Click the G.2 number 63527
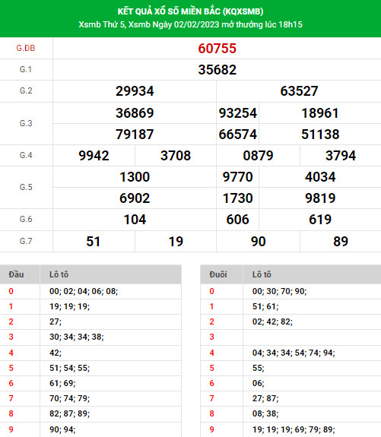Screen dimensions: 381x437 [x=299, y=91]
